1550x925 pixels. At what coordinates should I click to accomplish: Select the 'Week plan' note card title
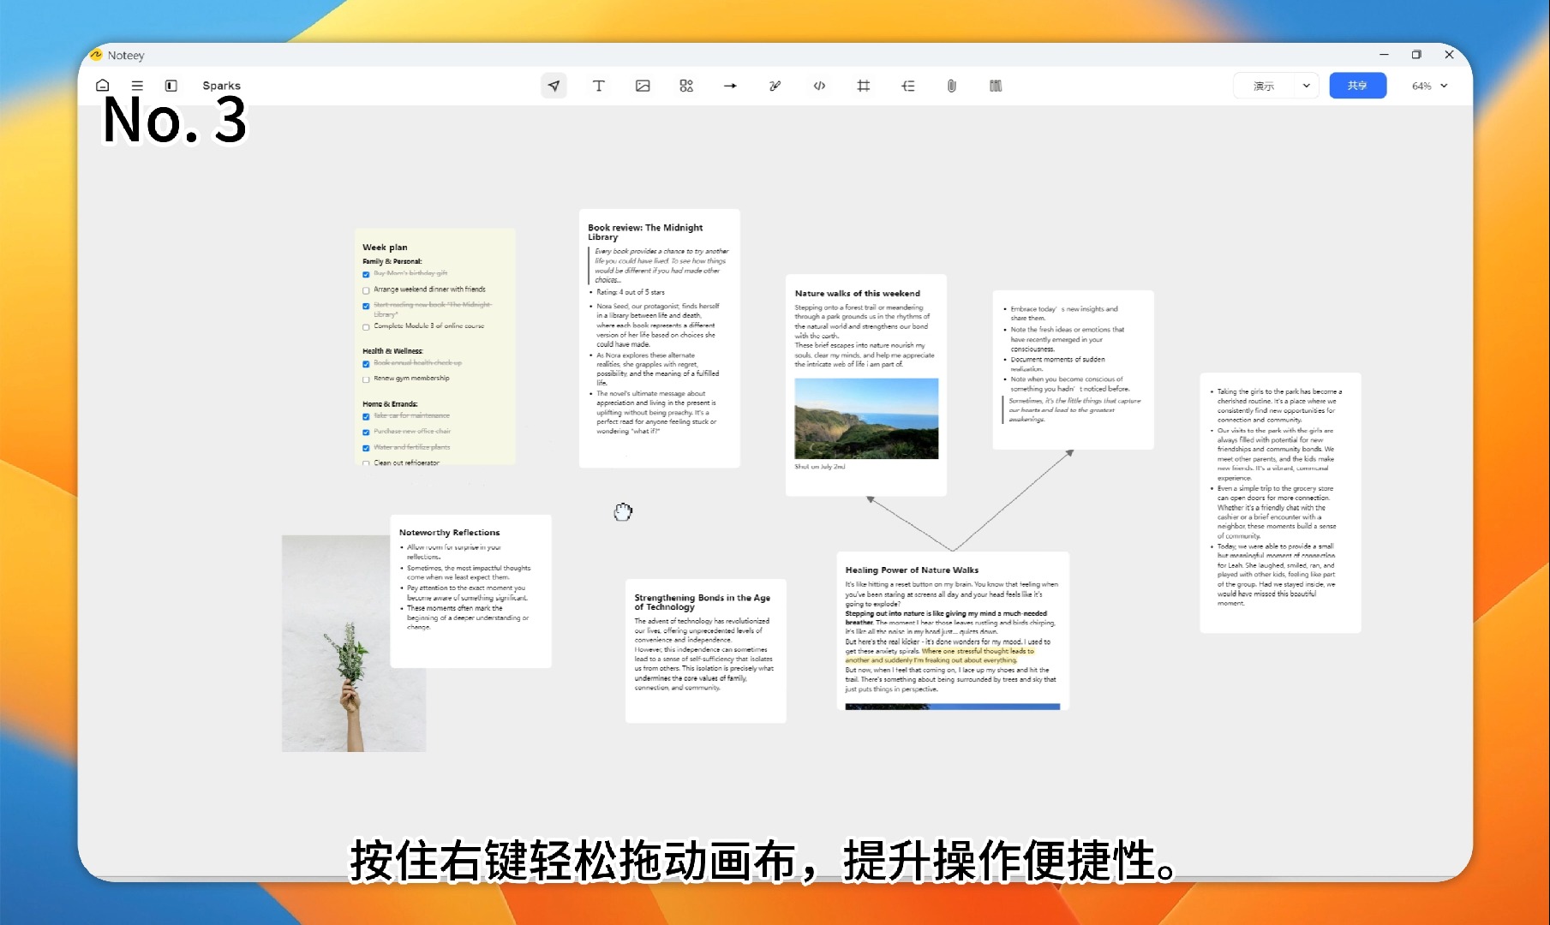click(x=385, y=247)
